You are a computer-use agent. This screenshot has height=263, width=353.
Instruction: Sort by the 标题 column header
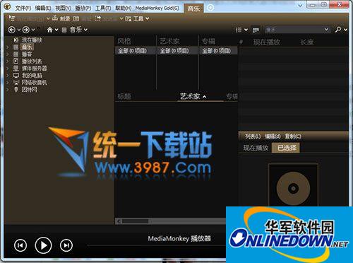124,96
